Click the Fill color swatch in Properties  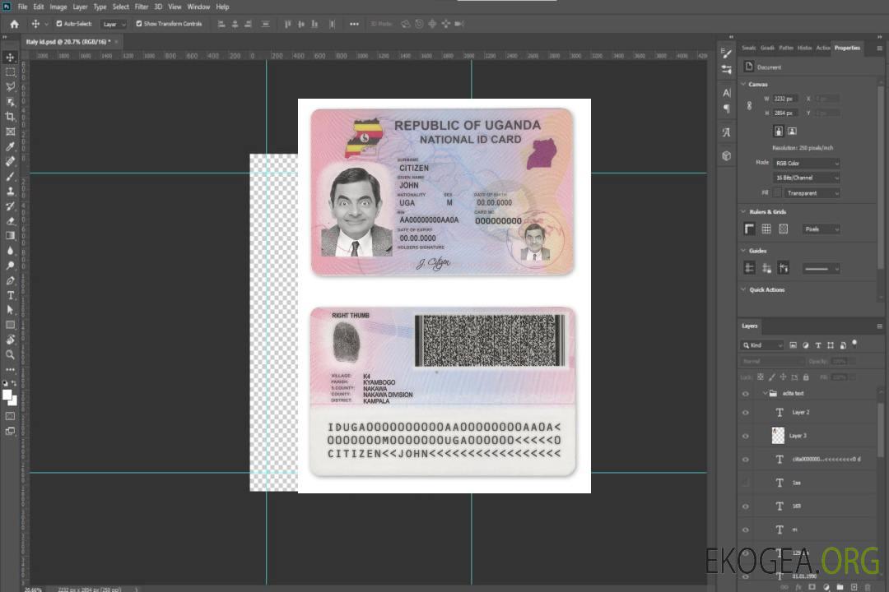click(777, 193)
